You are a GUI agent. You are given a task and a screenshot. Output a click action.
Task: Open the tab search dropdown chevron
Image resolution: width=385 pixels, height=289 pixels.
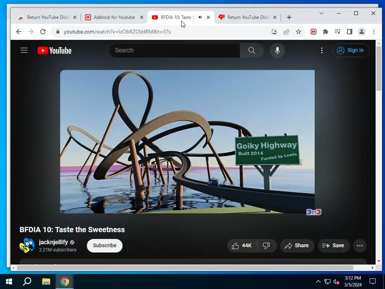tap(321, 13)
